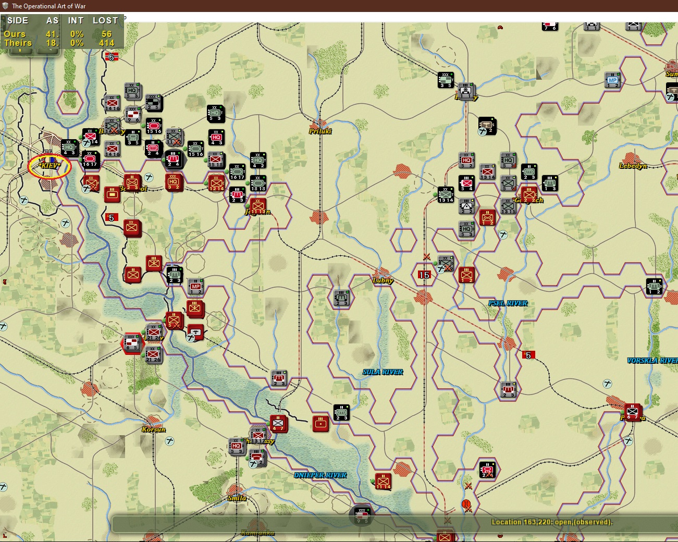Click the red '15' marker on the rail line
This screenshot has height=542, width=678.
(x=424, y=275)
